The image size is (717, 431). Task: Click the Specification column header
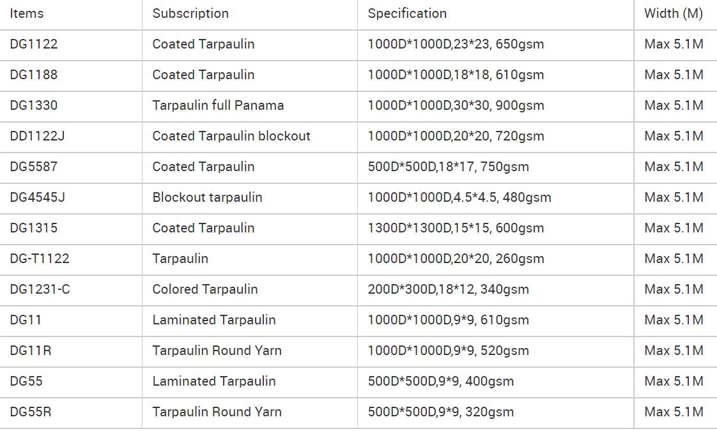click(407, 13)
